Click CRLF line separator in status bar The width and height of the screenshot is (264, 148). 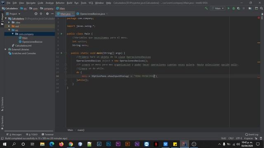tap(231, 139)
